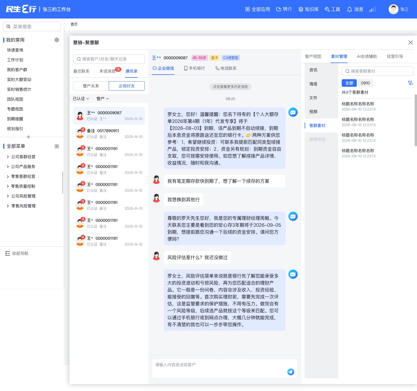The width and height of the screenshot is (417, 391).
Task: Open 全部应用 in the top bar
Action: point(257,9)
